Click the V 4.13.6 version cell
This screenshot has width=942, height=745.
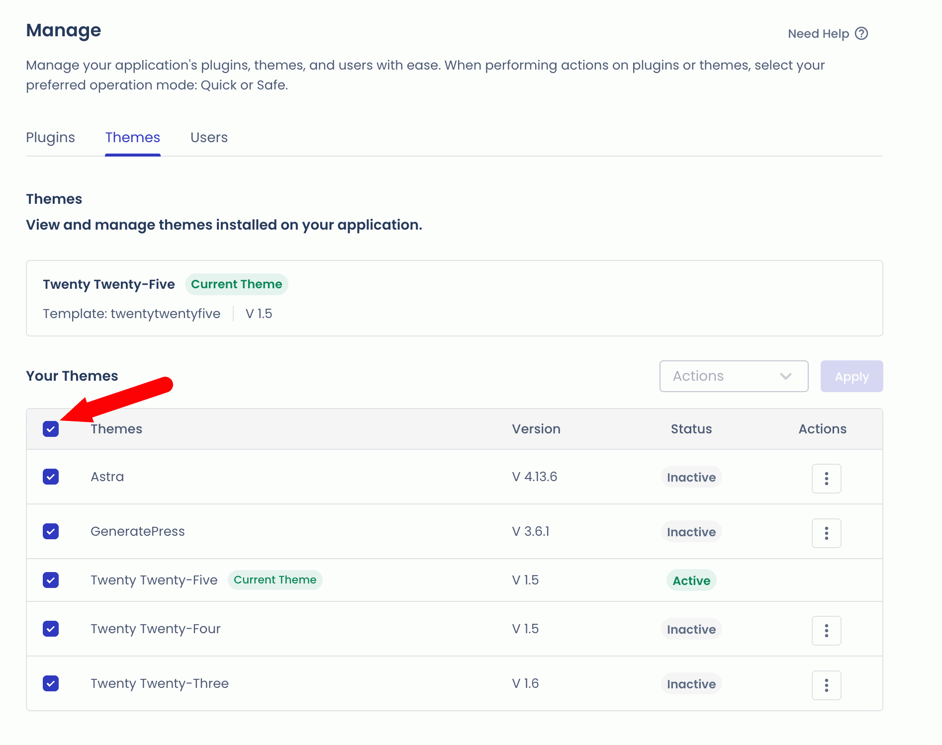click(x=535, y=477)
